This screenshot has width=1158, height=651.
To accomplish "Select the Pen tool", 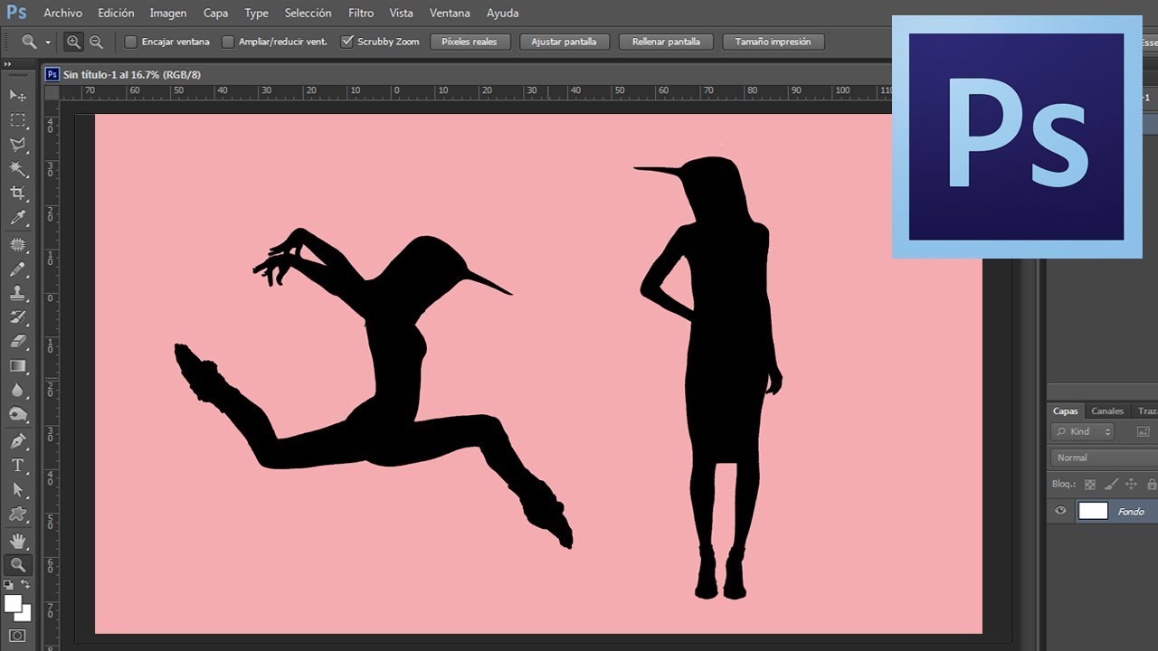I will 17,441.
